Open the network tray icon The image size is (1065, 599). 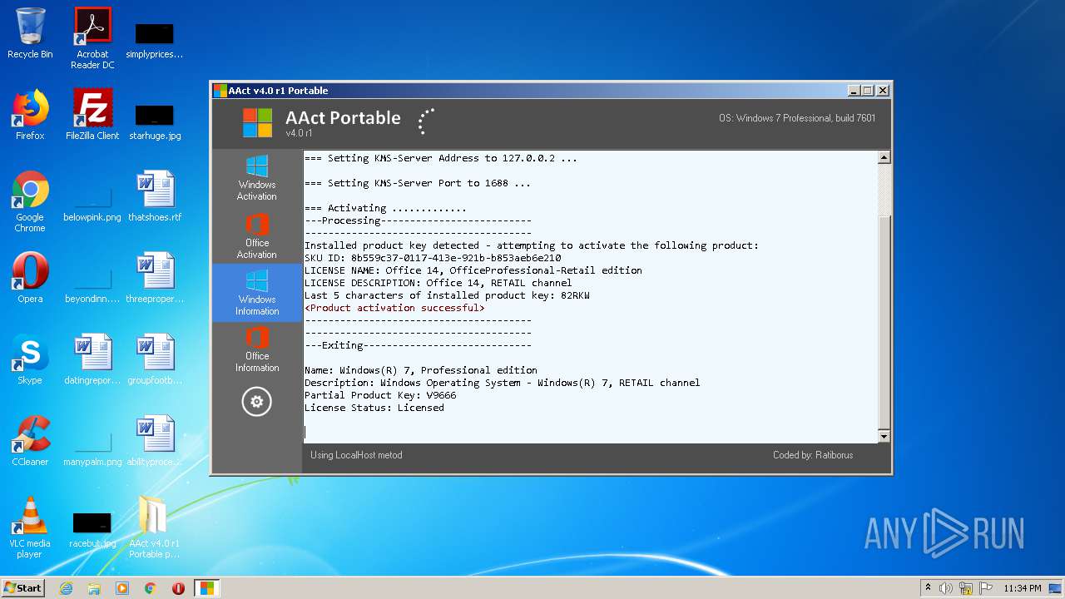point(966,588)
